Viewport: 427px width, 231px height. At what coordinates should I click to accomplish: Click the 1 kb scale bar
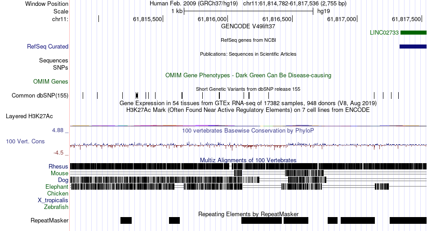coord(249,11)
